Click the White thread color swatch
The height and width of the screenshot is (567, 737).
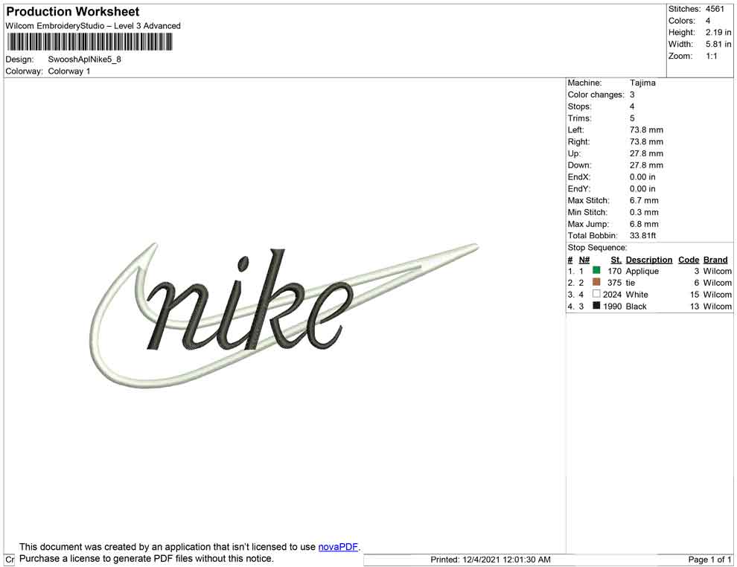pos(596,294)
